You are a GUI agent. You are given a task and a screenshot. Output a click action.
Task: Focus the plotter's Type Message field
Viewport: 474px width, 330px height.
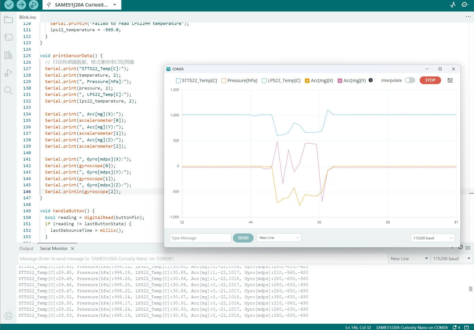[200, 238]
